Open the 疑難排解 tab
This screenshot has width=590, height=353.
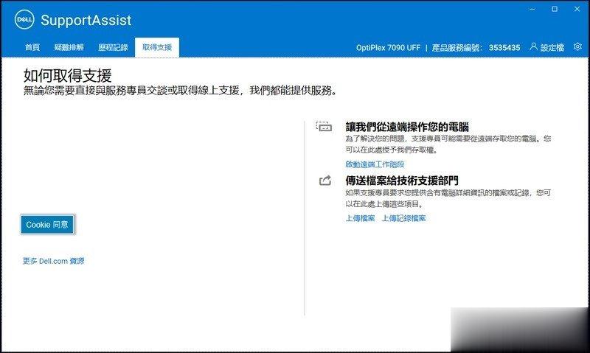point(69,47)
